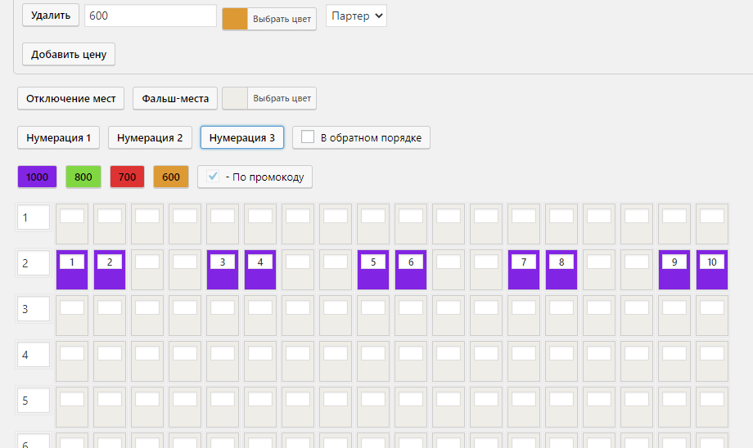Open the gray 'Выбрать цвет' picker for false seats
753x448 pixels.
point(269,98)
